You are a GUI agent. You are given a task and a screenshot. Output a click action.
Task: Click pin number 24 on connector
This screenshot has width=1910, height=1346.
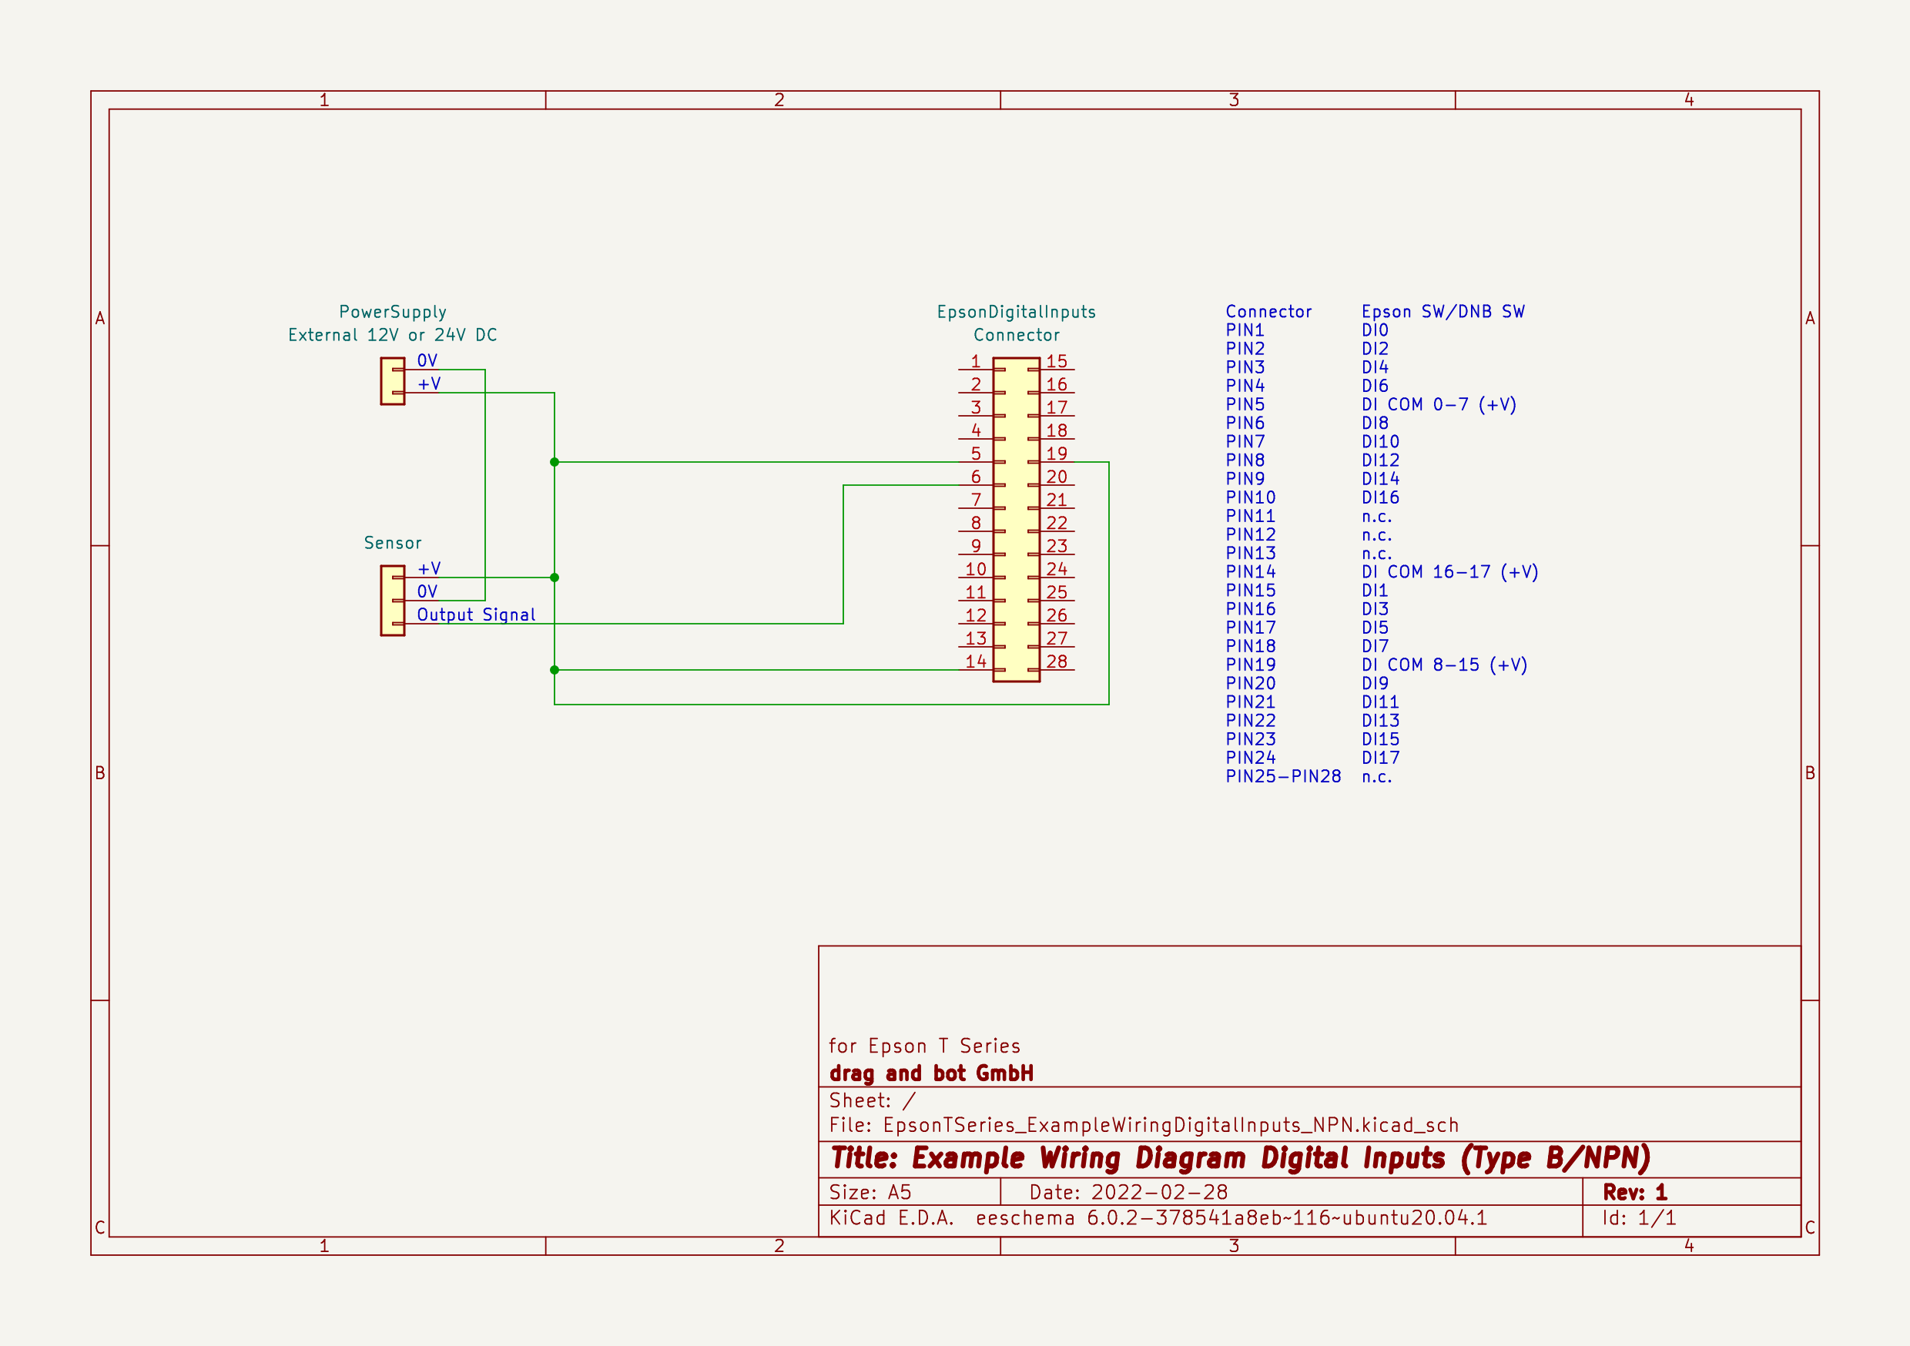(x=1057, y=569)
